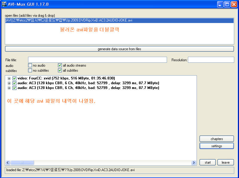Enable the no audio checkbox

point(30,65)
